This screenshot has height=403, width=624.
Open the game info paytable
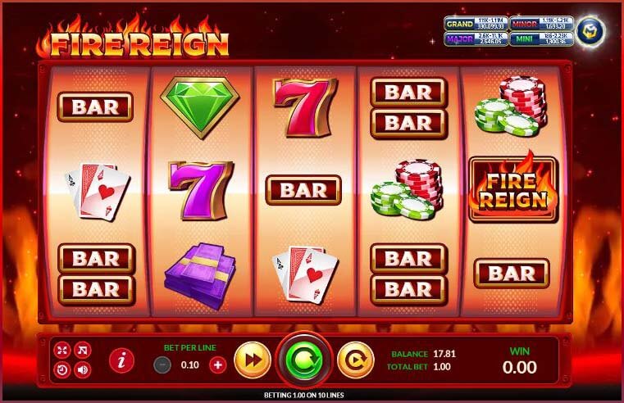[121, 360]
